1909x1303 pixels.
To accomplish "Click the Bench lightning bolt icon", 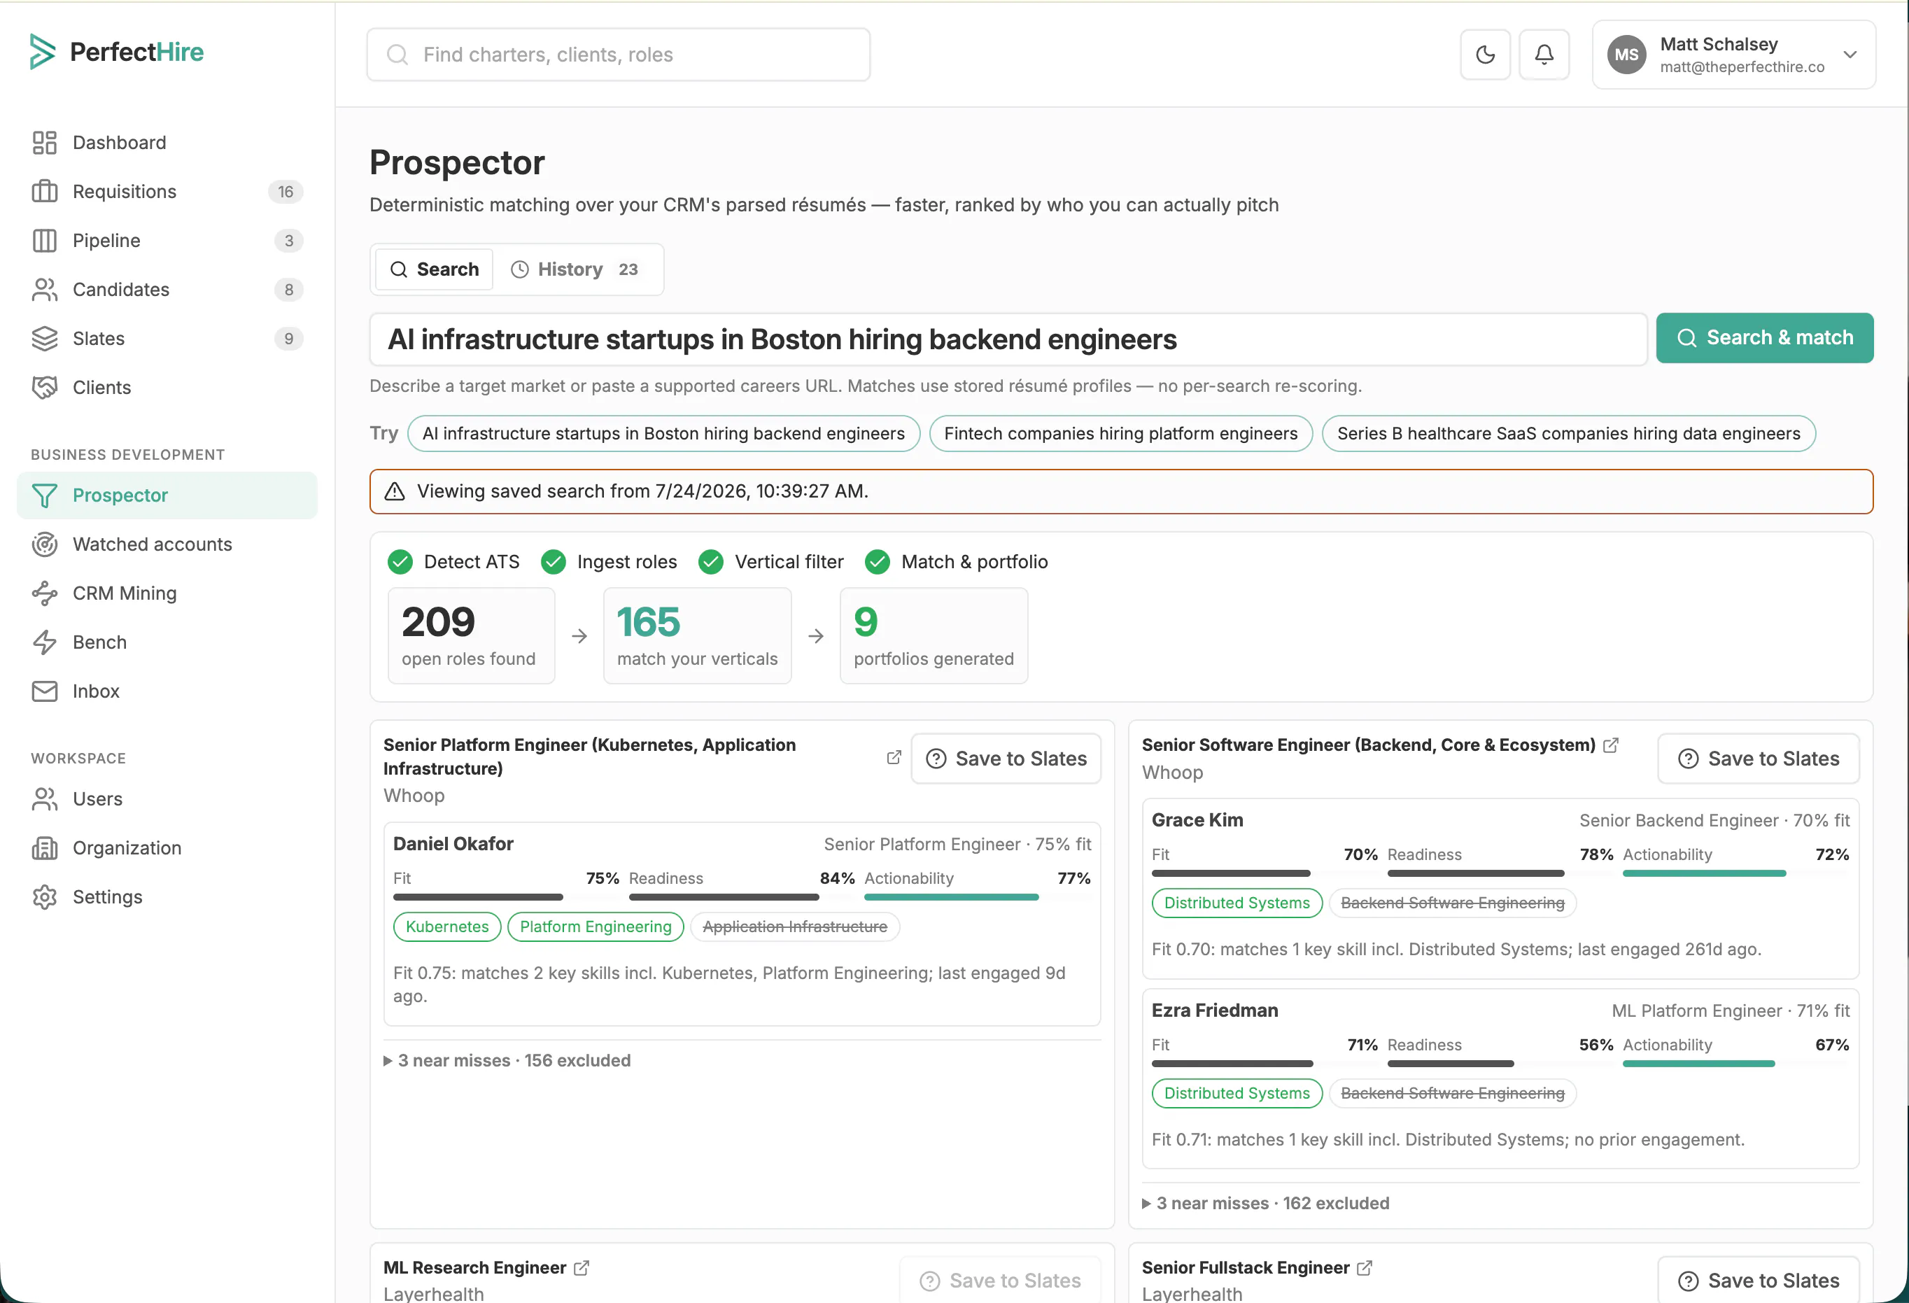I will coord(44,642).
